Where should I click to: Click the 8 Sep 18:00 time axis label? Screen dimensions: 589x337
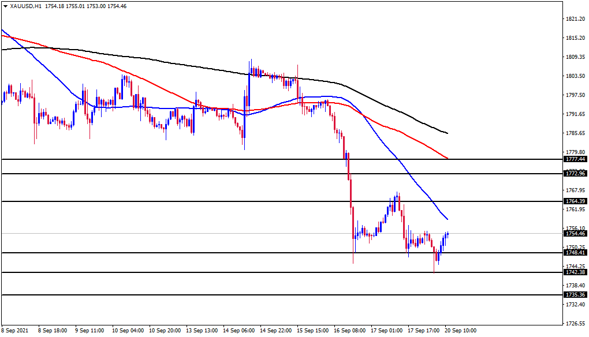52,331
